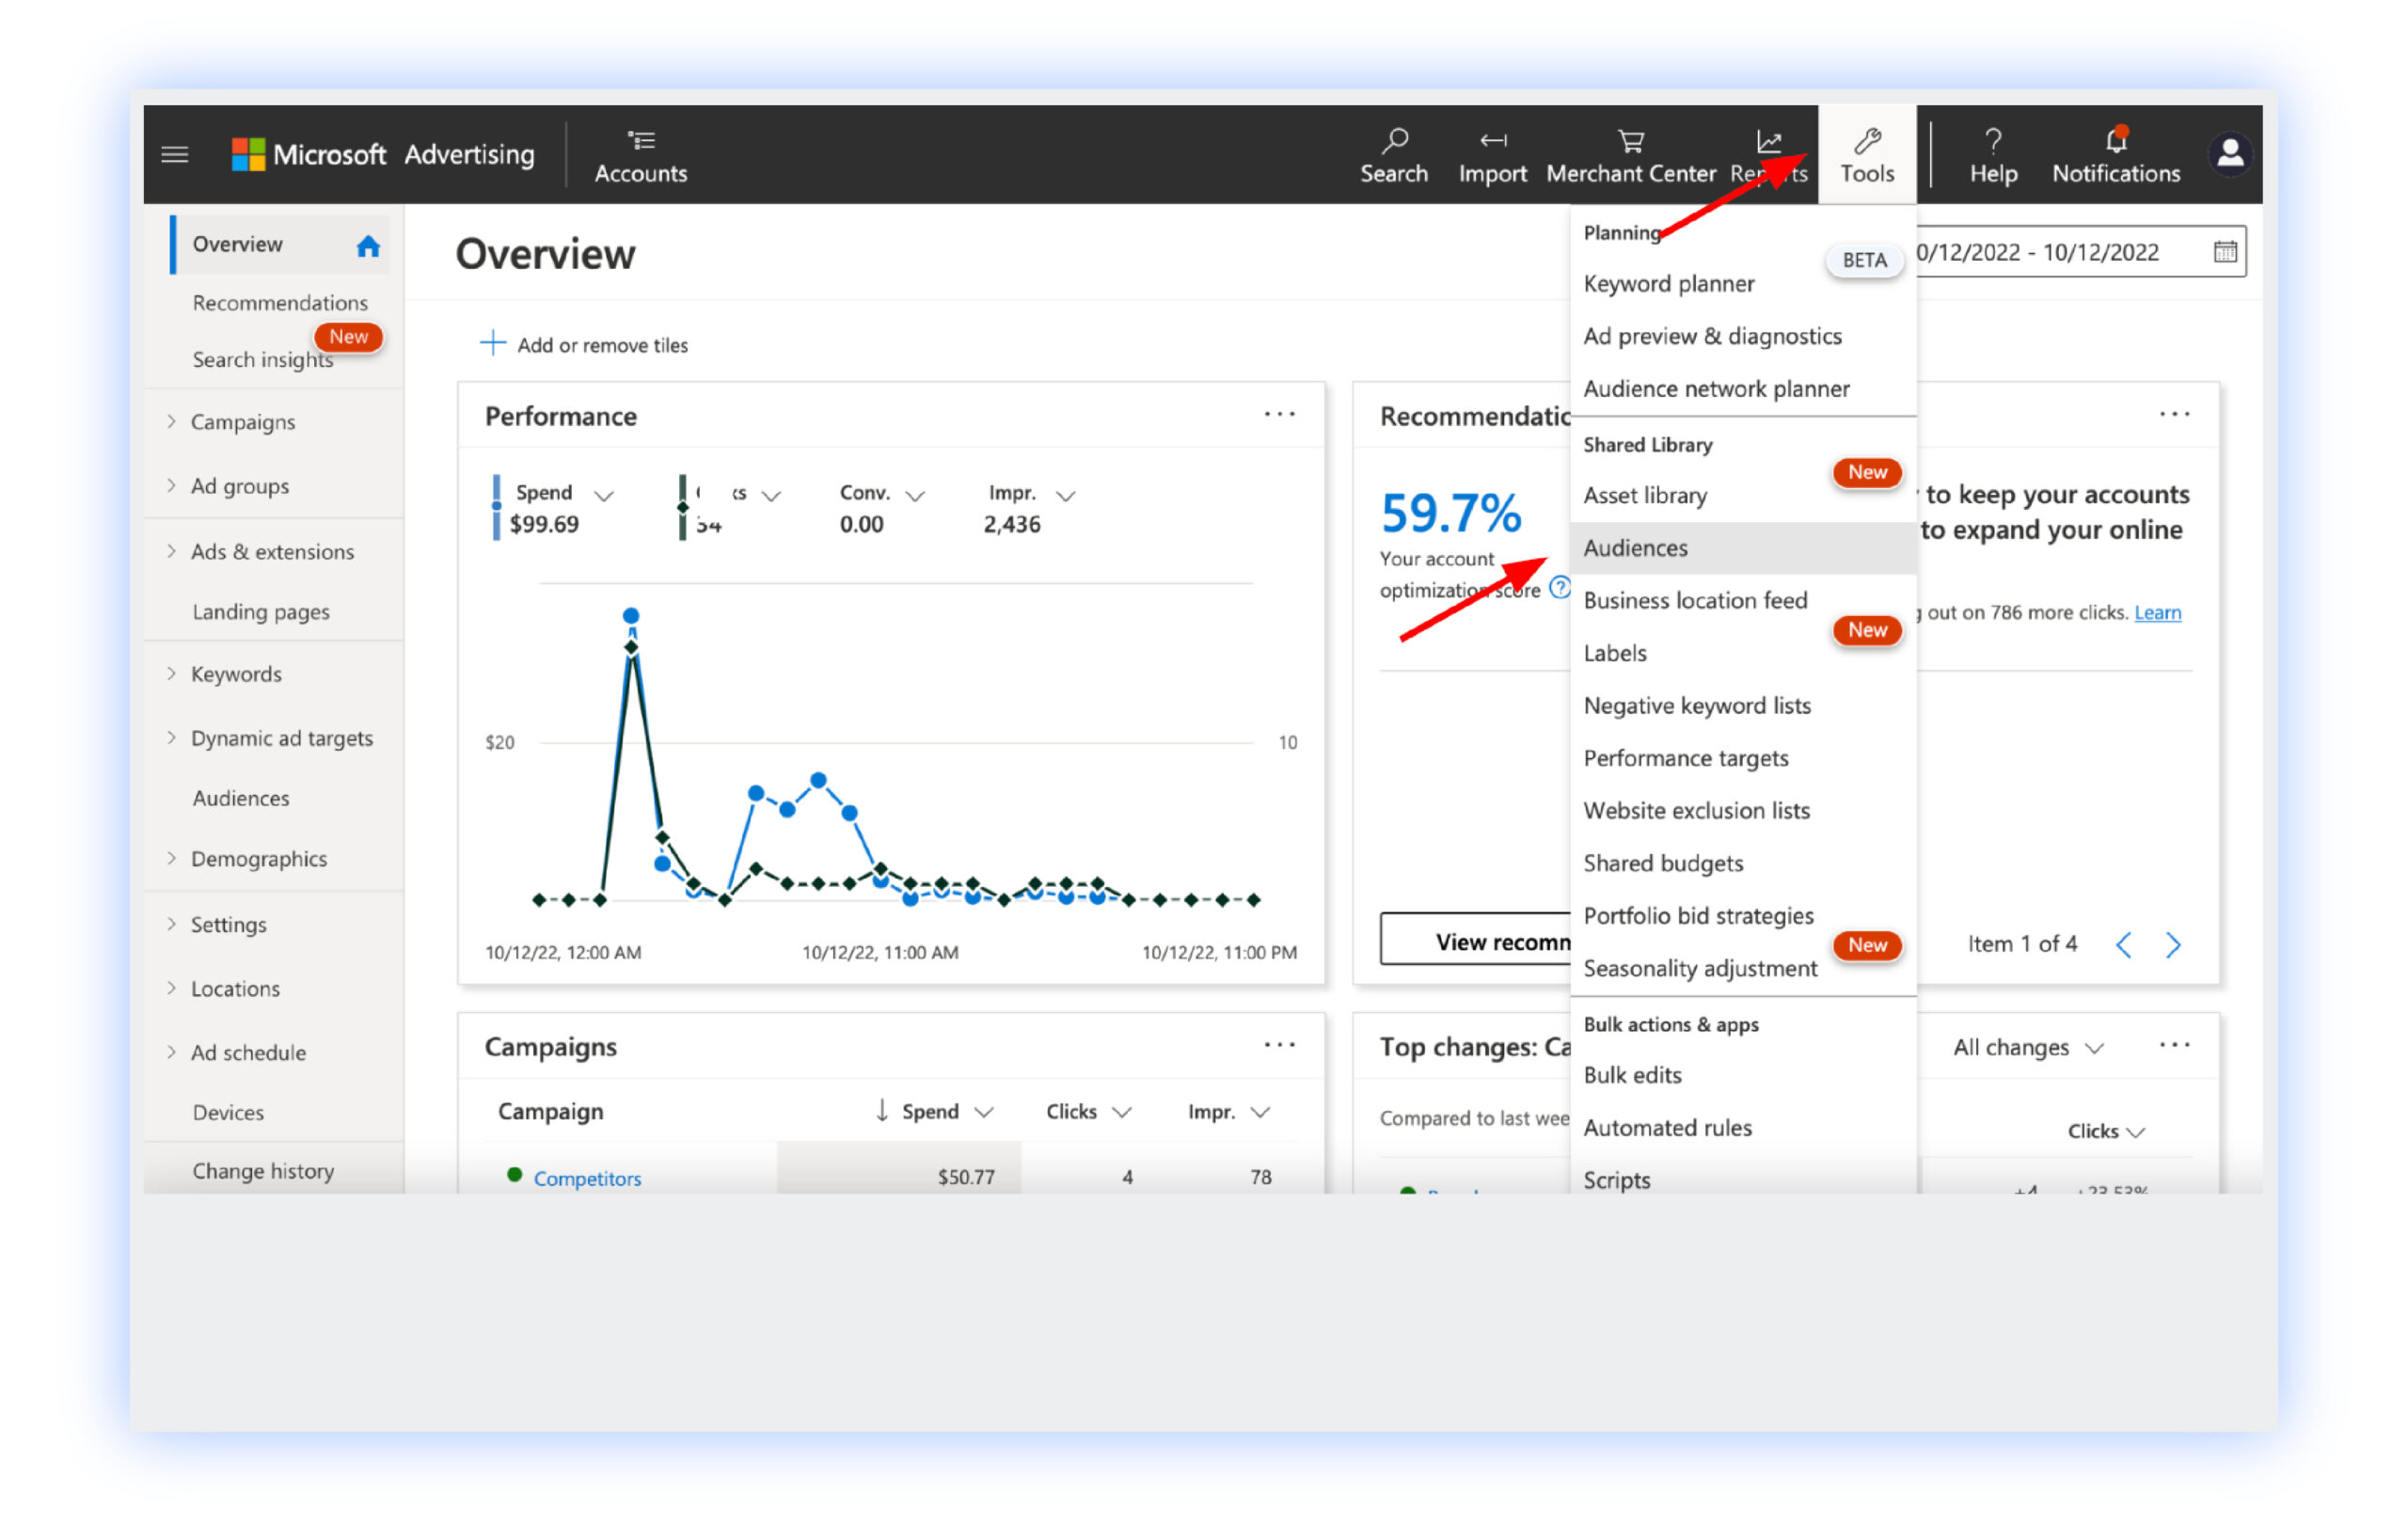2408x1521 pixels.
Task: Go to previous recommendation item arrow
Action: pos(2124,945)
